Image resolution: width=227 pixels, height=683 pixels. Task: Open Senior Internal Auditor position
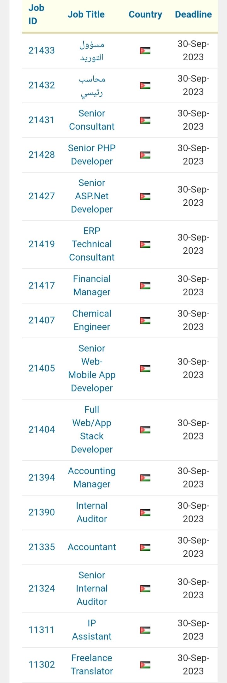[92, 589]
